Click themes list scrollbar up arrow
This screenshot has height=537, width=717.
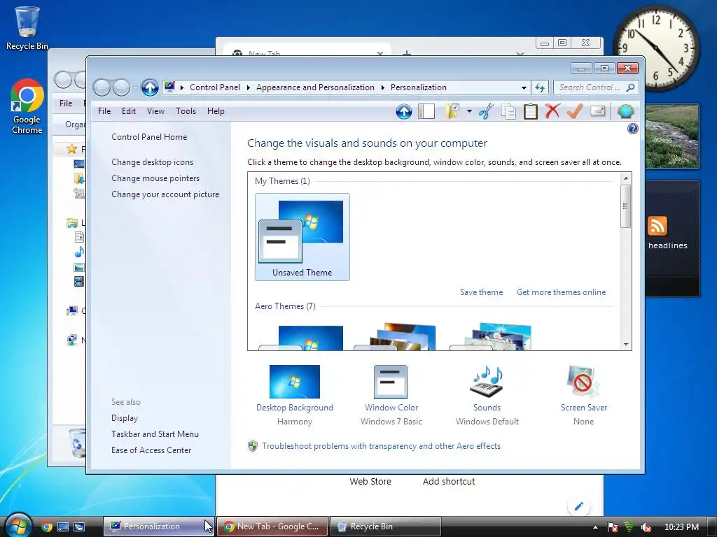[626, 178]
